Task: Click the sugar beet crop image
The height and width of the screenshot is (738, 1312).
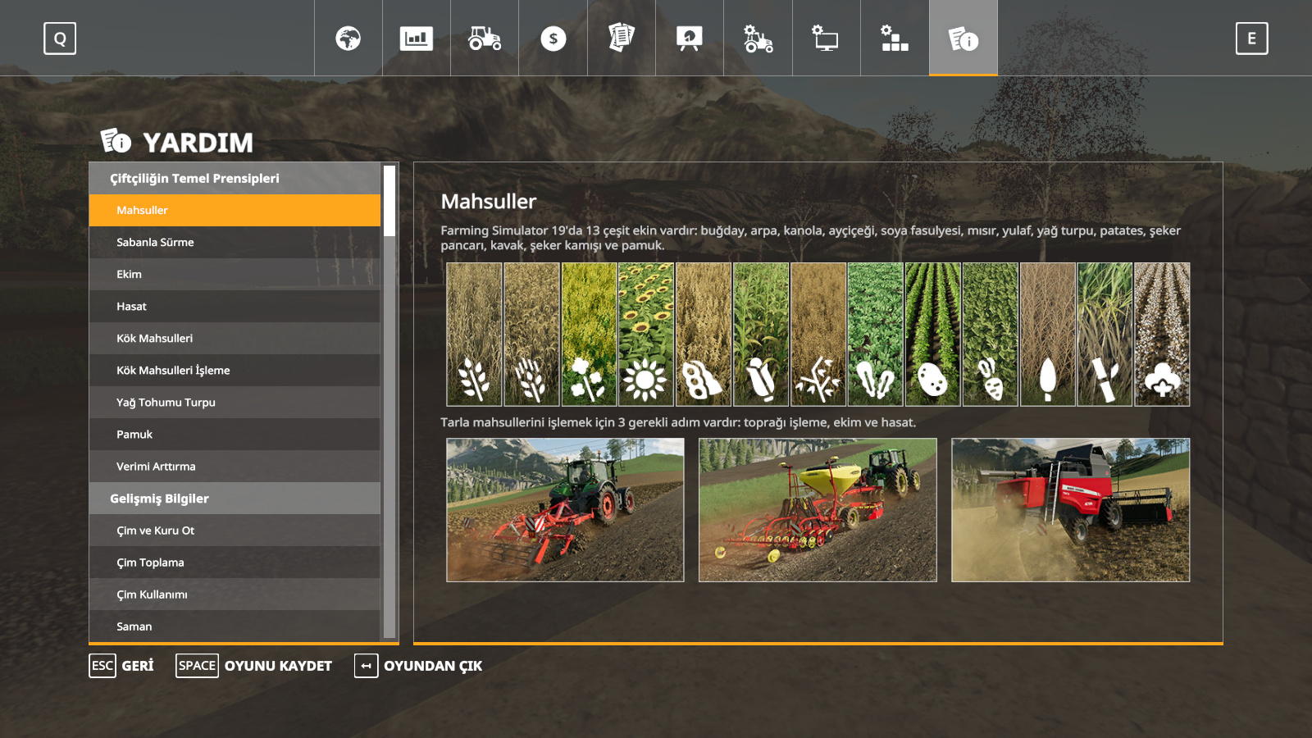Action: [991, 335]
